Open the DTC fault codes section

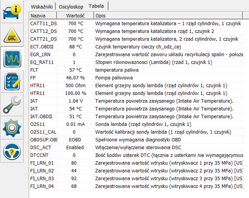tap(12, 35)
